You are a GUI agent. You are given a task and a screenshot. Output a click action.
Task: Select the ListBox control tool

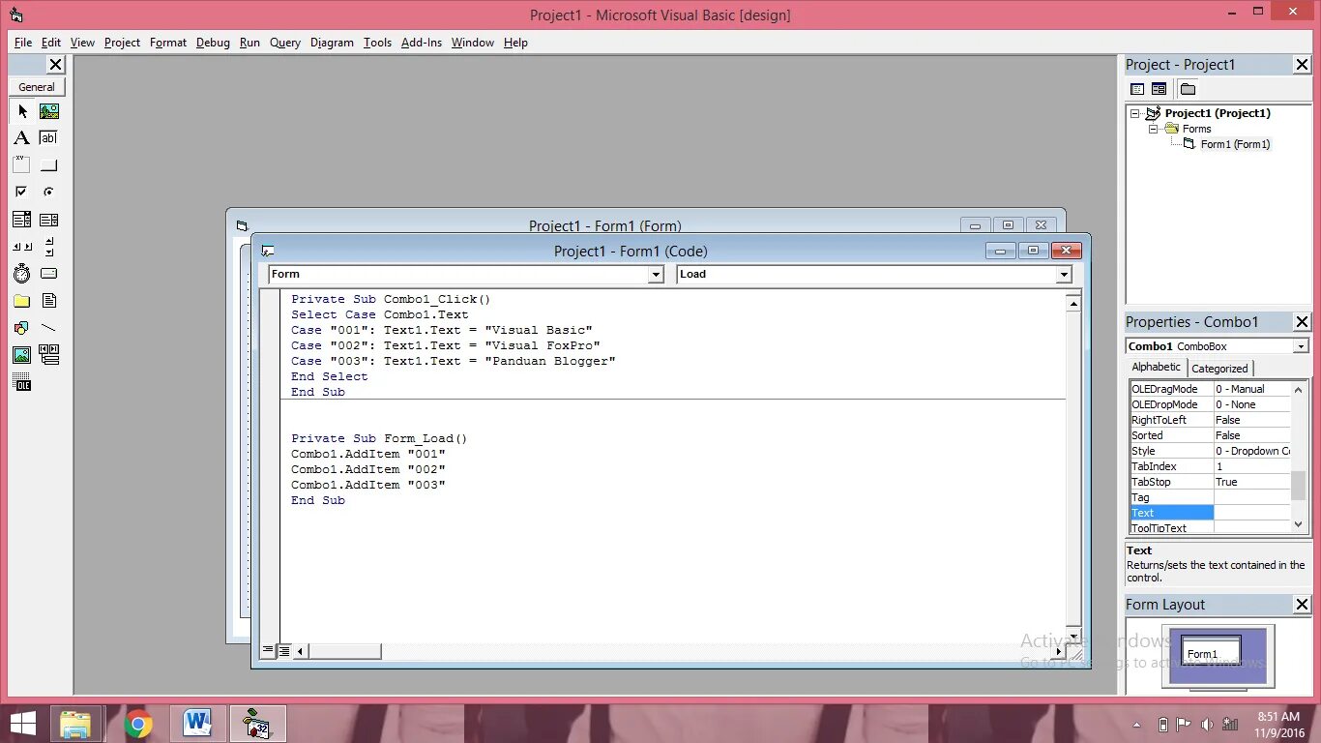(49, 220)
